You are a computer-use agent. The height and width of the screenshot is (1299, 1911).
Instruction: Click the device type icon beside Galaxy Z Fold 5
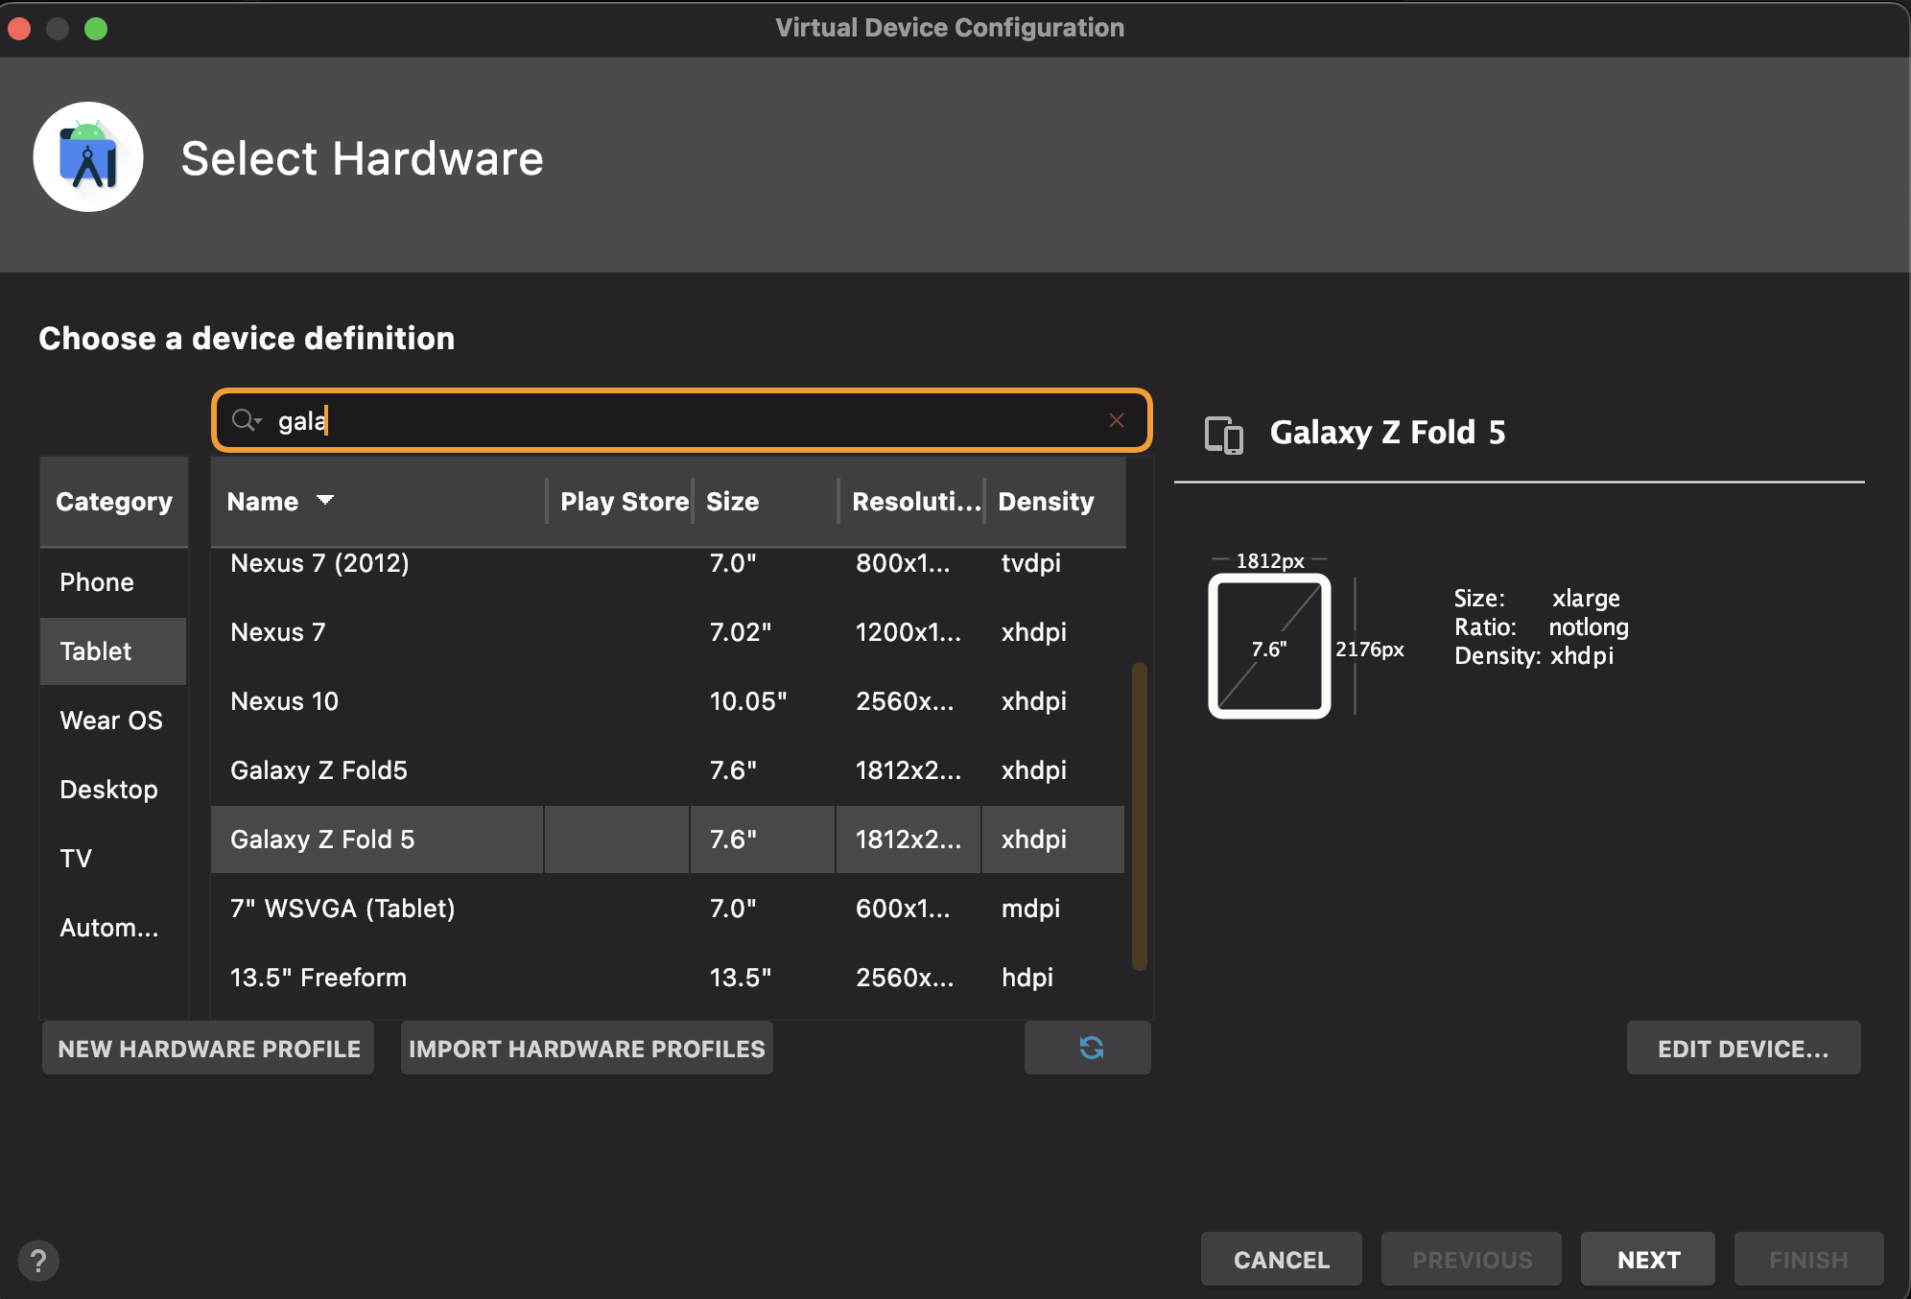point(1224,434)
